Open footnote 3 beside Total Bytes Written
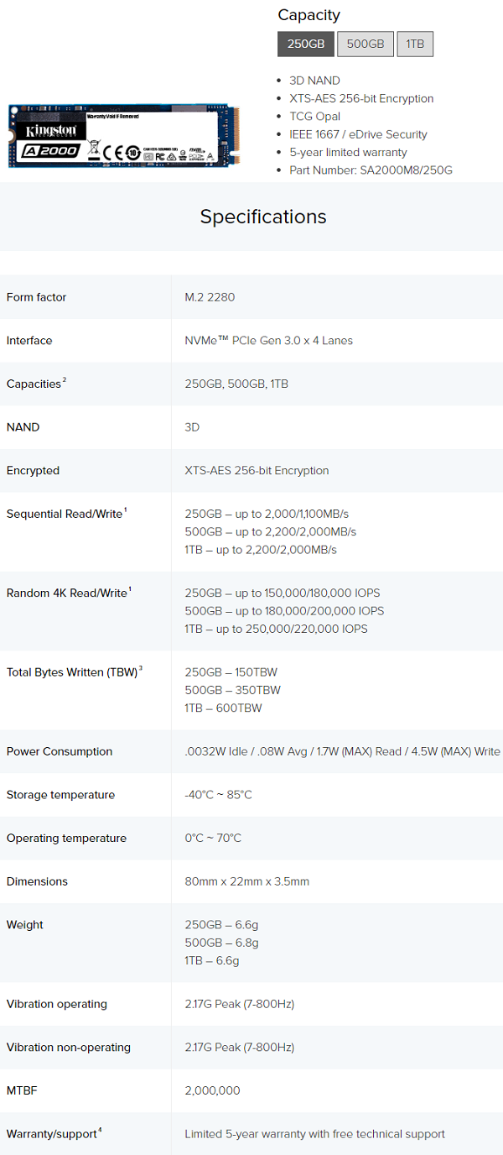The width and height of the screenshot is (503, 1155). [141, 668]
